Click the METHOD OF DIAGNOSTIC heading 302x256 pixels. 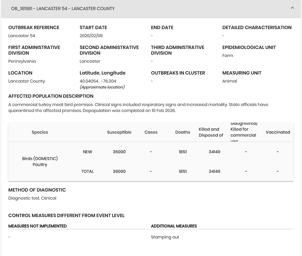37,190
